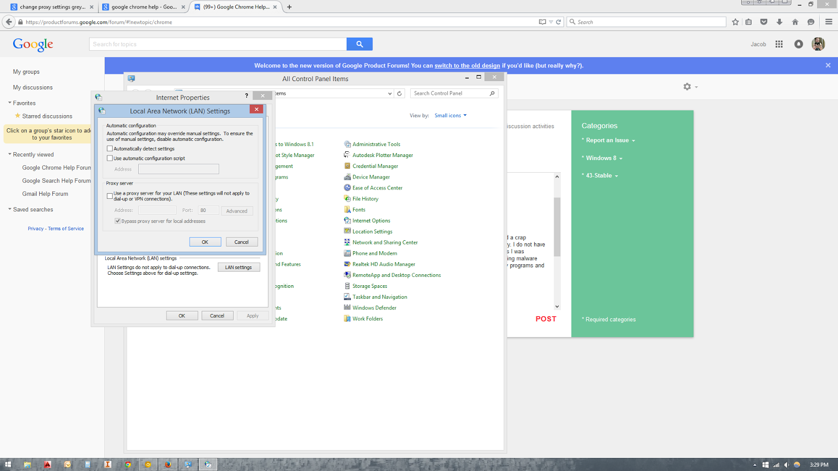Viewport: 838px width, 471px height.
Task: Focus the browser Search box
Action: point(646,22)
